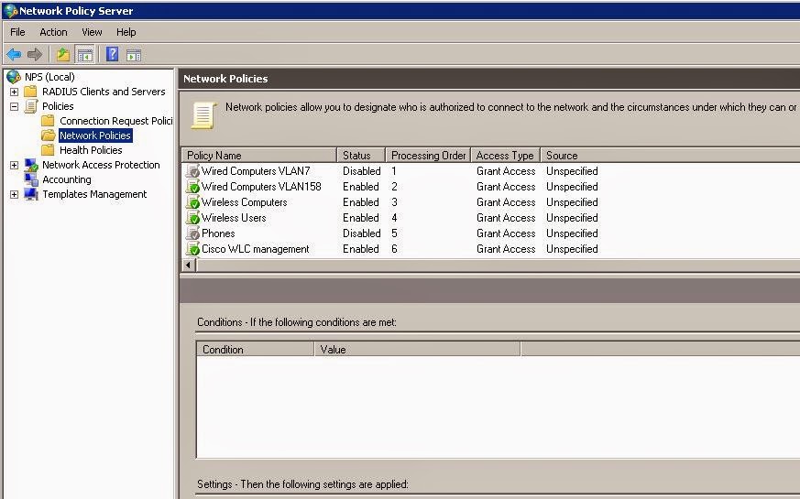The image size is (800, 499).
Task: Click Disabled status of Phones row
Action: [362, 233]
